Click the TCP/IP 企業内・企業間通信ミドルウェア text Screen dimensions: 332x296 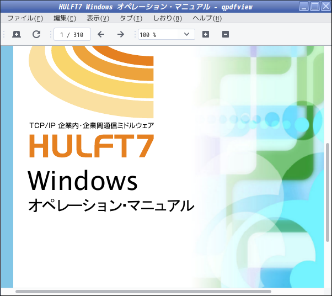pos(92,125)
